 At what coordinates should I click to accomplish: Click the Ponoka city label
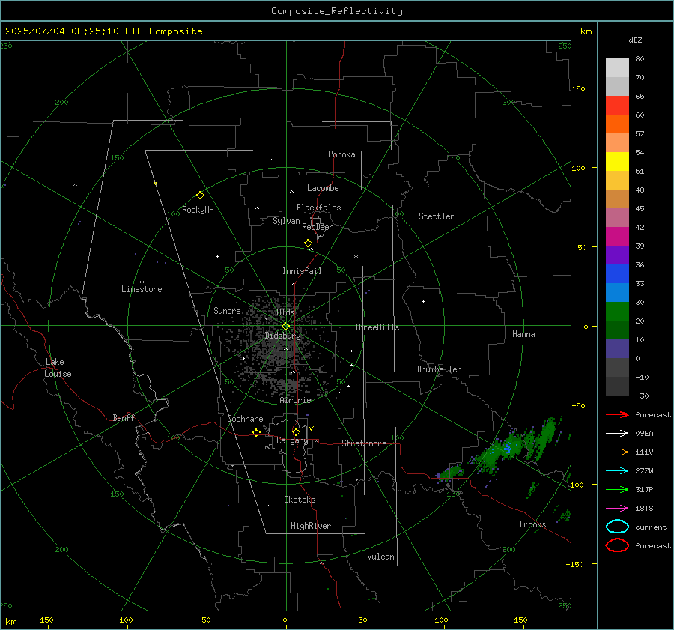click(x=341, y=154)
